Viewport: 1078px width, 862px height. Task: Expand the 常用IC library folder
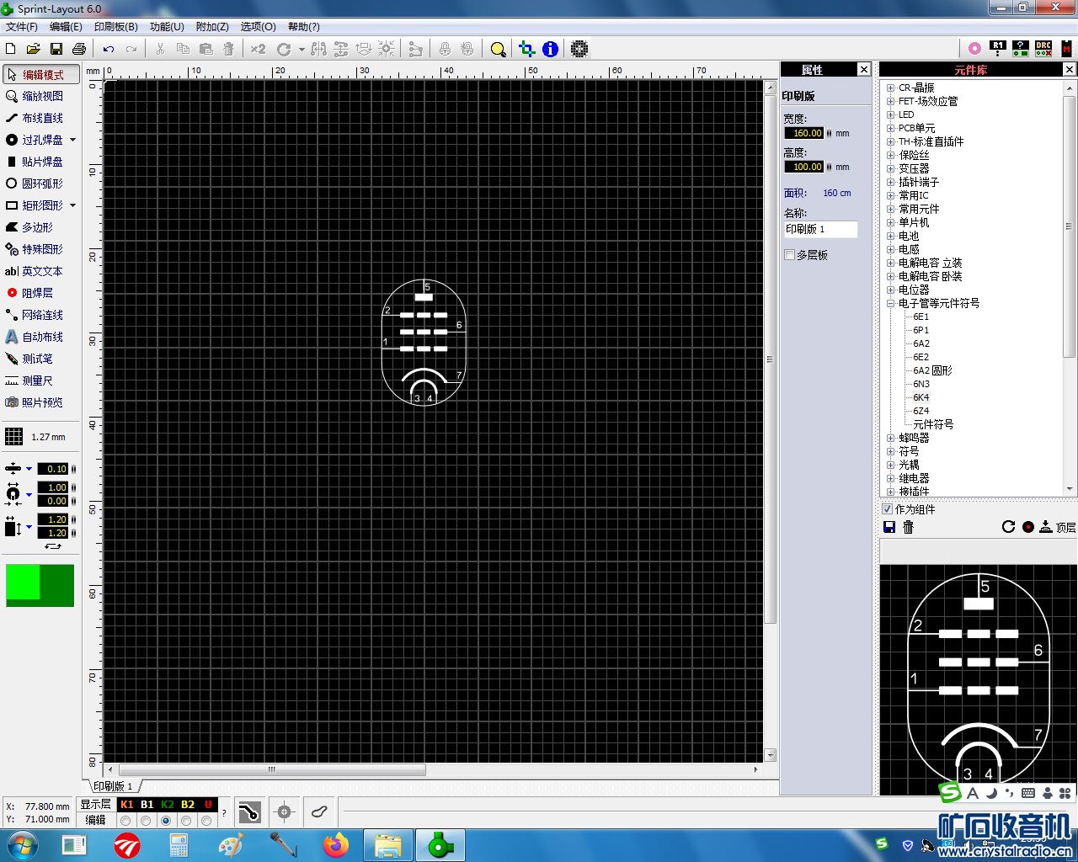pyautogui.click(x=890, y=195)
